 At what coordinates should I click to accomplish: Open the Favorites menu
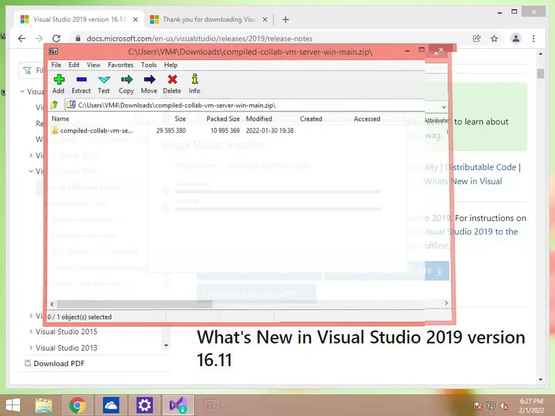click(121, 65)
